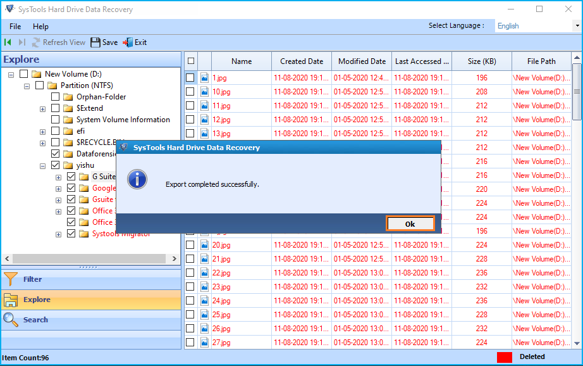The image size is (583, 366).
Task: Click the image icon beside 20.jpg
Action: click(204, 245)
